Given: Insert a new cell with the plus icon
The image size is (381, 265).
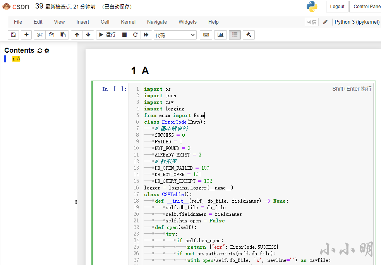Looking at the screenshot, I should (x=26, y=35).
